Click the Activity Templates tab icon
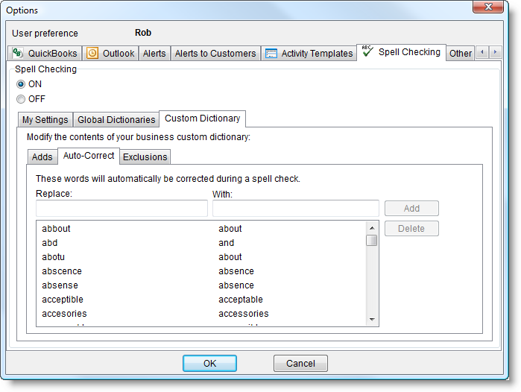The height and width of the screenshot is (392, 521). 271,53
